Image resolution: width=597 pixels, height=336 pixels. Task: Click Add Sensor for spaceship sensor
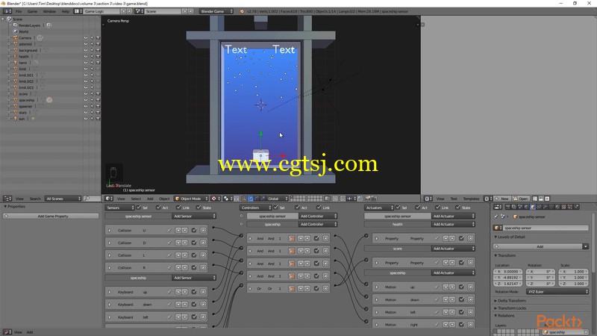tap(194, 216)
